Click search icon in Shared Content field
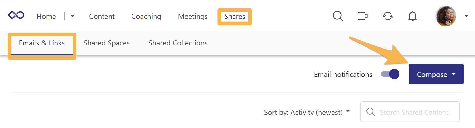 pyautogui.click(x=370, y=112)
